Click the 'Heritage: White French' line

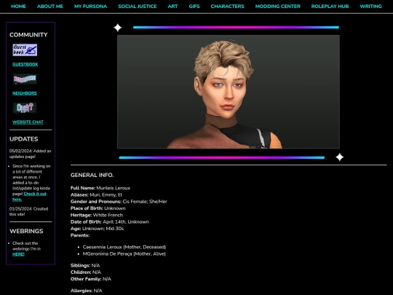(x=97, y=215)
